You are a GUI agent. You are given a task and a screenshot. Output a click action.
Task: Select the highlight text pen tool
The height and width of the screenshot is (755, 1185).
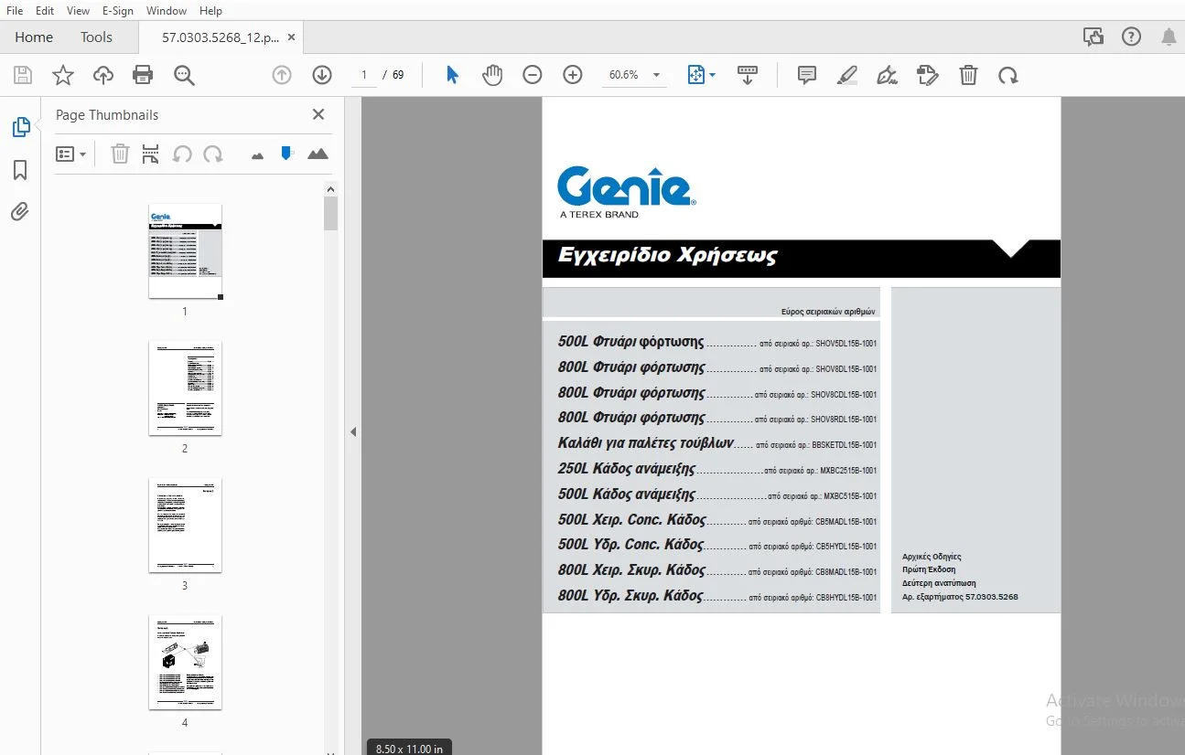(x=846, y=75)
